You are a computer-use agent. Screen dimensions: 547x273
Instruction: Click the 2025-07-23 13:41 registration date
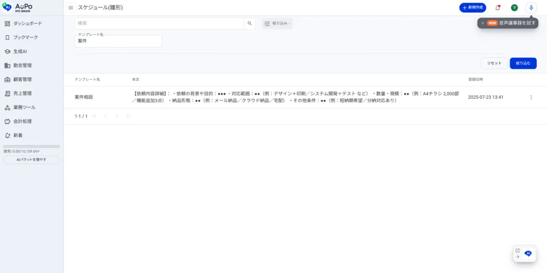click(x=486, y=97)
